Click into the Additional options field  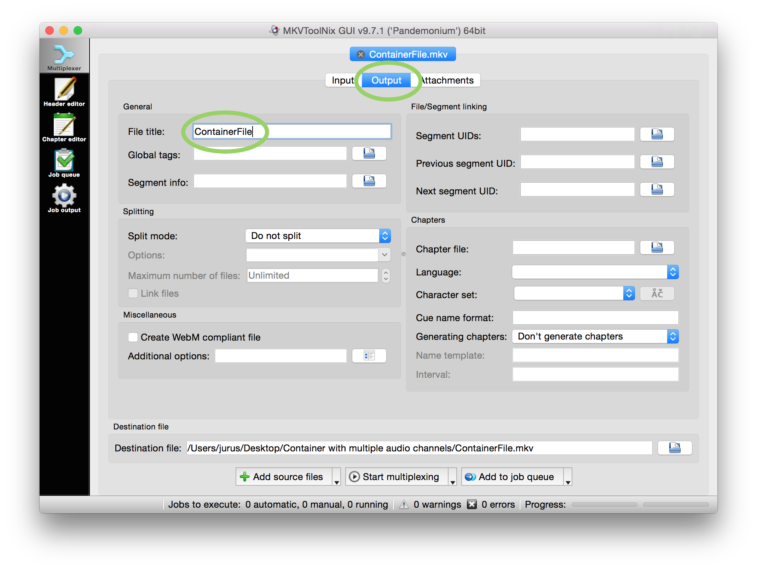coord(281,356)
